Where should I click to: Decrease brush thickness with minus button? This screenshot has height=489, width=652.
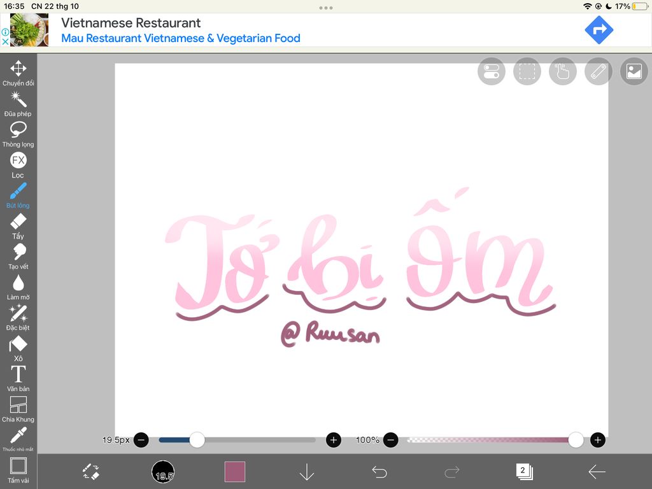pyautogui.click(x=141, y=440)
